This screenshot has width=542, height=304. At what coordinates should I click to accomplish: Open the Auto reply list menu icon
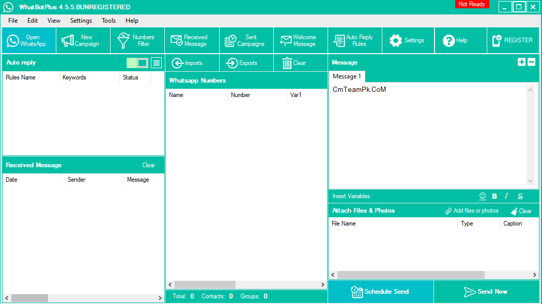tap(157, 63)
